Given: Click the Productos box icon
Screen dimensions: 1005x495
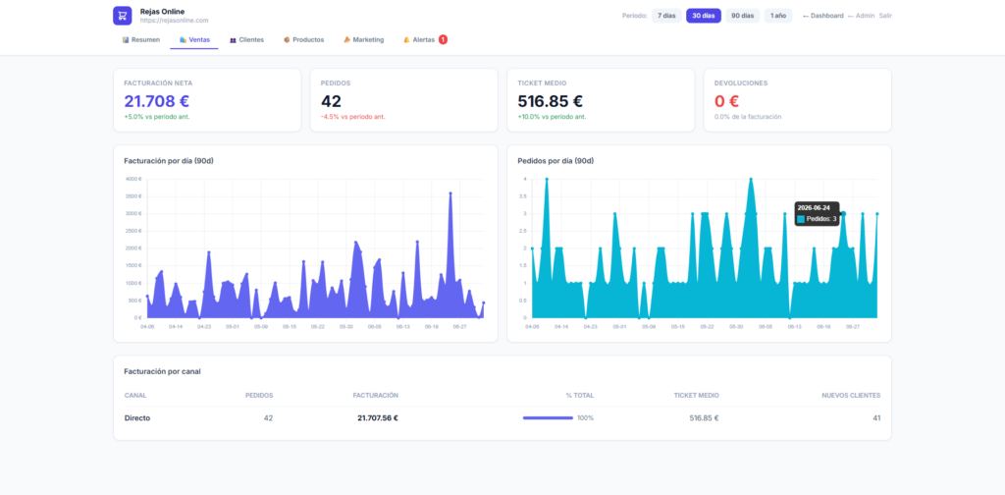Looking at the screenshot, I should coord(288,39).
